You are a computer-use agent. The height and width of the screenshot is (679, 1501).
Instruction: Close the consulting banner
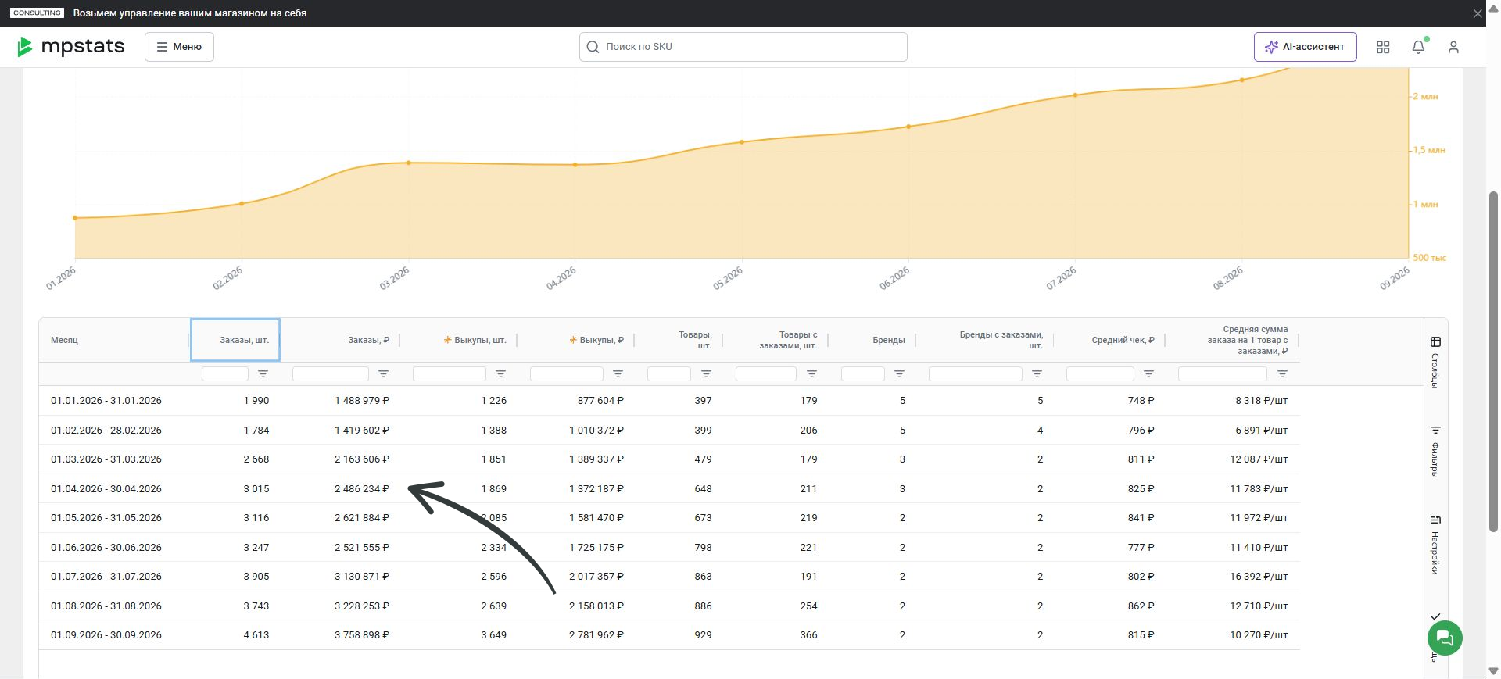click(1478, 13)
